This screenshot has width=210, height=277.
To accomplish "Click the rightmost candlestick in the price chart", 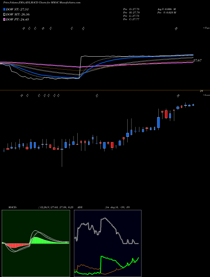I will [x=193, y=105].
